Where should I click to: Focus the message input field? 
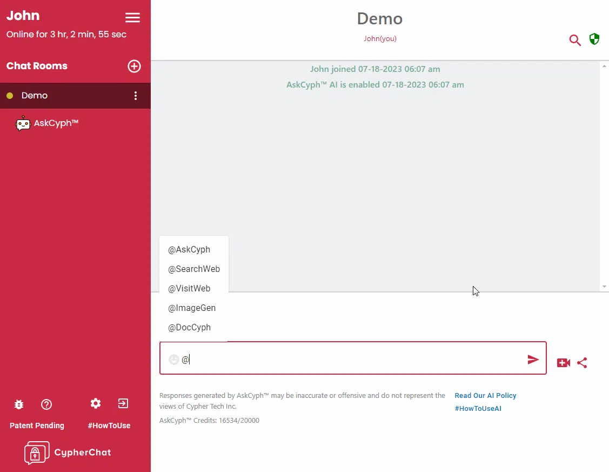click(x=353, y=358)
